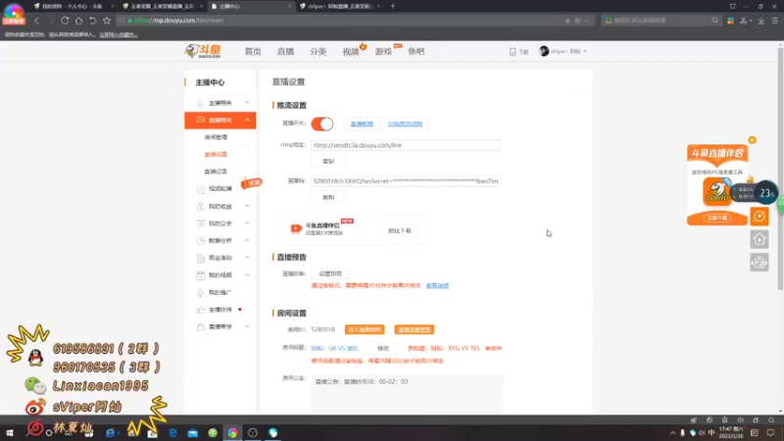
Task: Toggle the 直播开关 live switch
Action: [322, 123]
